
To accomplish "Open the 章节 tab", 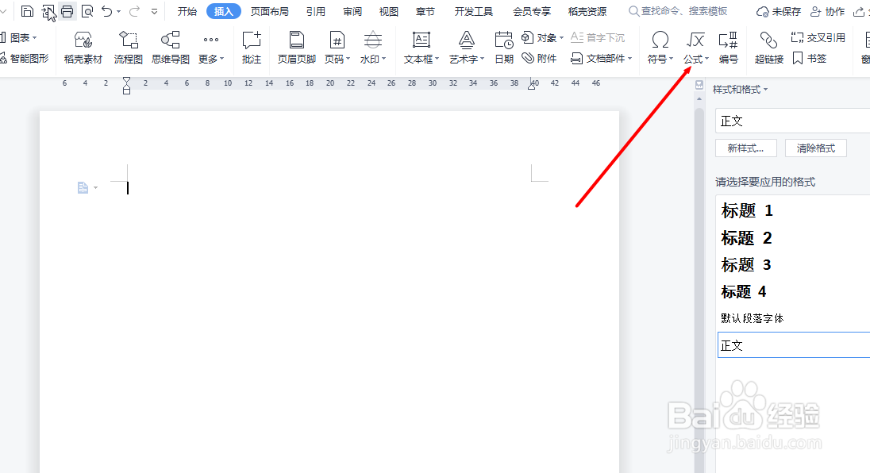I will [425, 11].
